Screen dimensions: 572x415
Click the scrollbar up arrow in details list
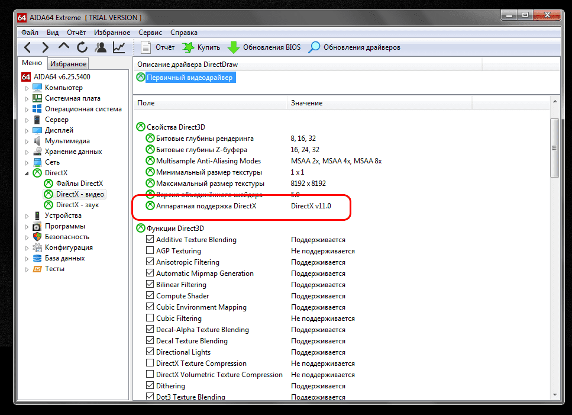click(x=555, y=101)
